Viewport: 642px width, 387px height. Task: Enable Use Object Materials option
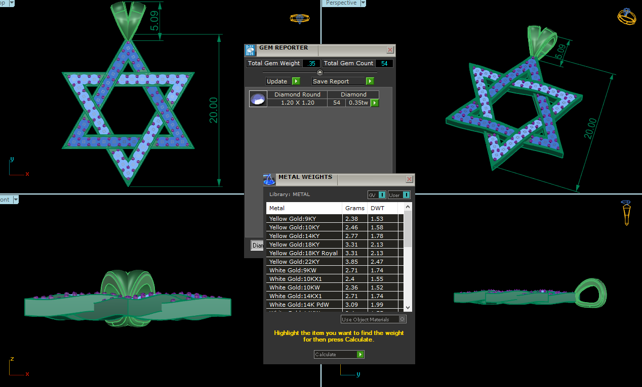(x=402, y=319)
